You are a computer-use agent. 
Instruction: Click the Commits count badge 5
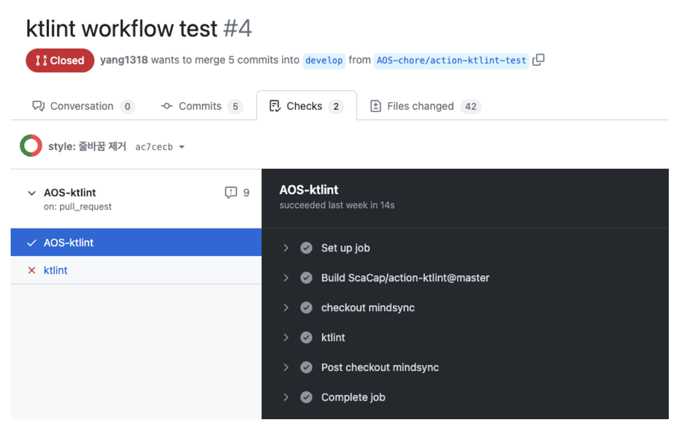point(236,106)
